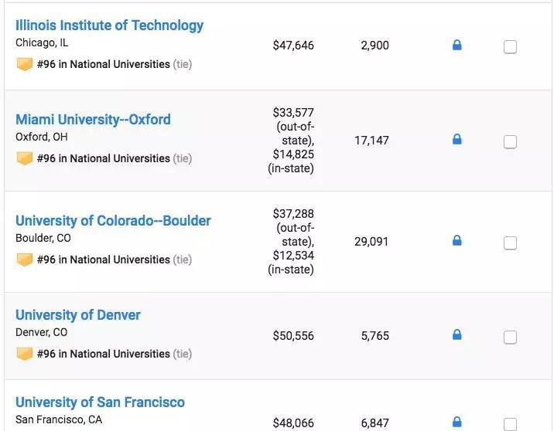Visit the University of Colorado--Boulder link
The width and height of the screenshot is (554, 431).
point(113,221)
